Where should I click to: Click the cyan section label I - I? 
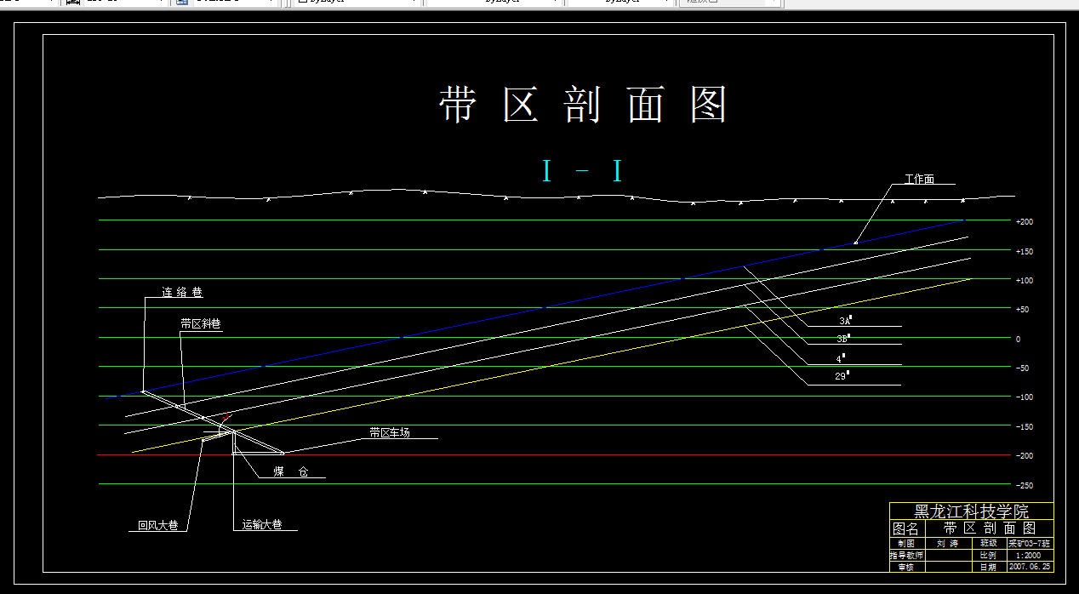coord(583,172)
